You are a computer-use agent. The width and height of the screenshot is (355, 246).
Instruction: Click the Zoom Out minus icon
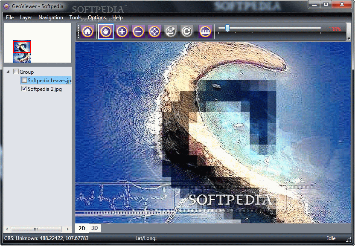coord(138,32)
